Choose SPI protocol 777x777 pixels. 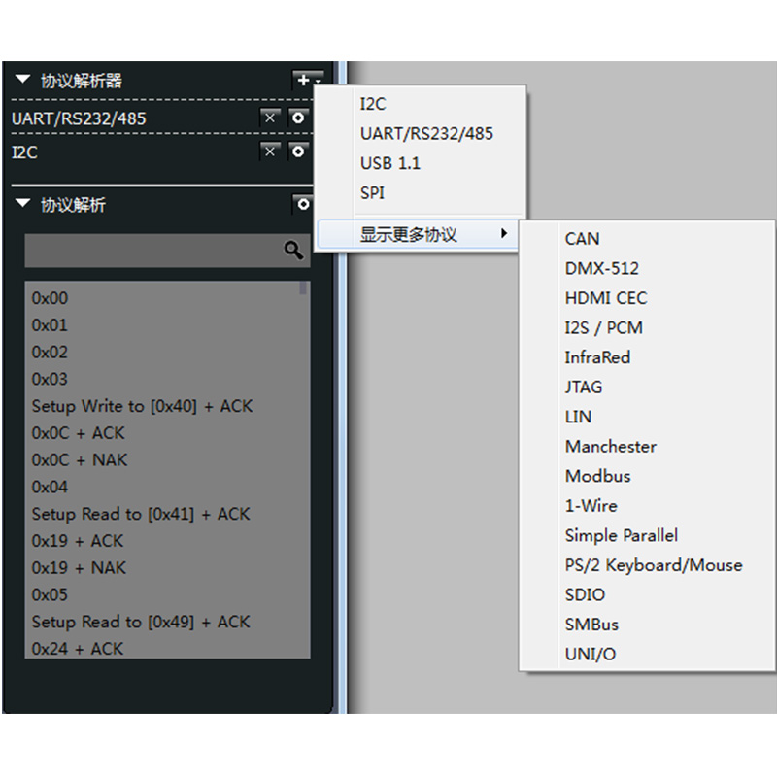click(x=420, y=192)
